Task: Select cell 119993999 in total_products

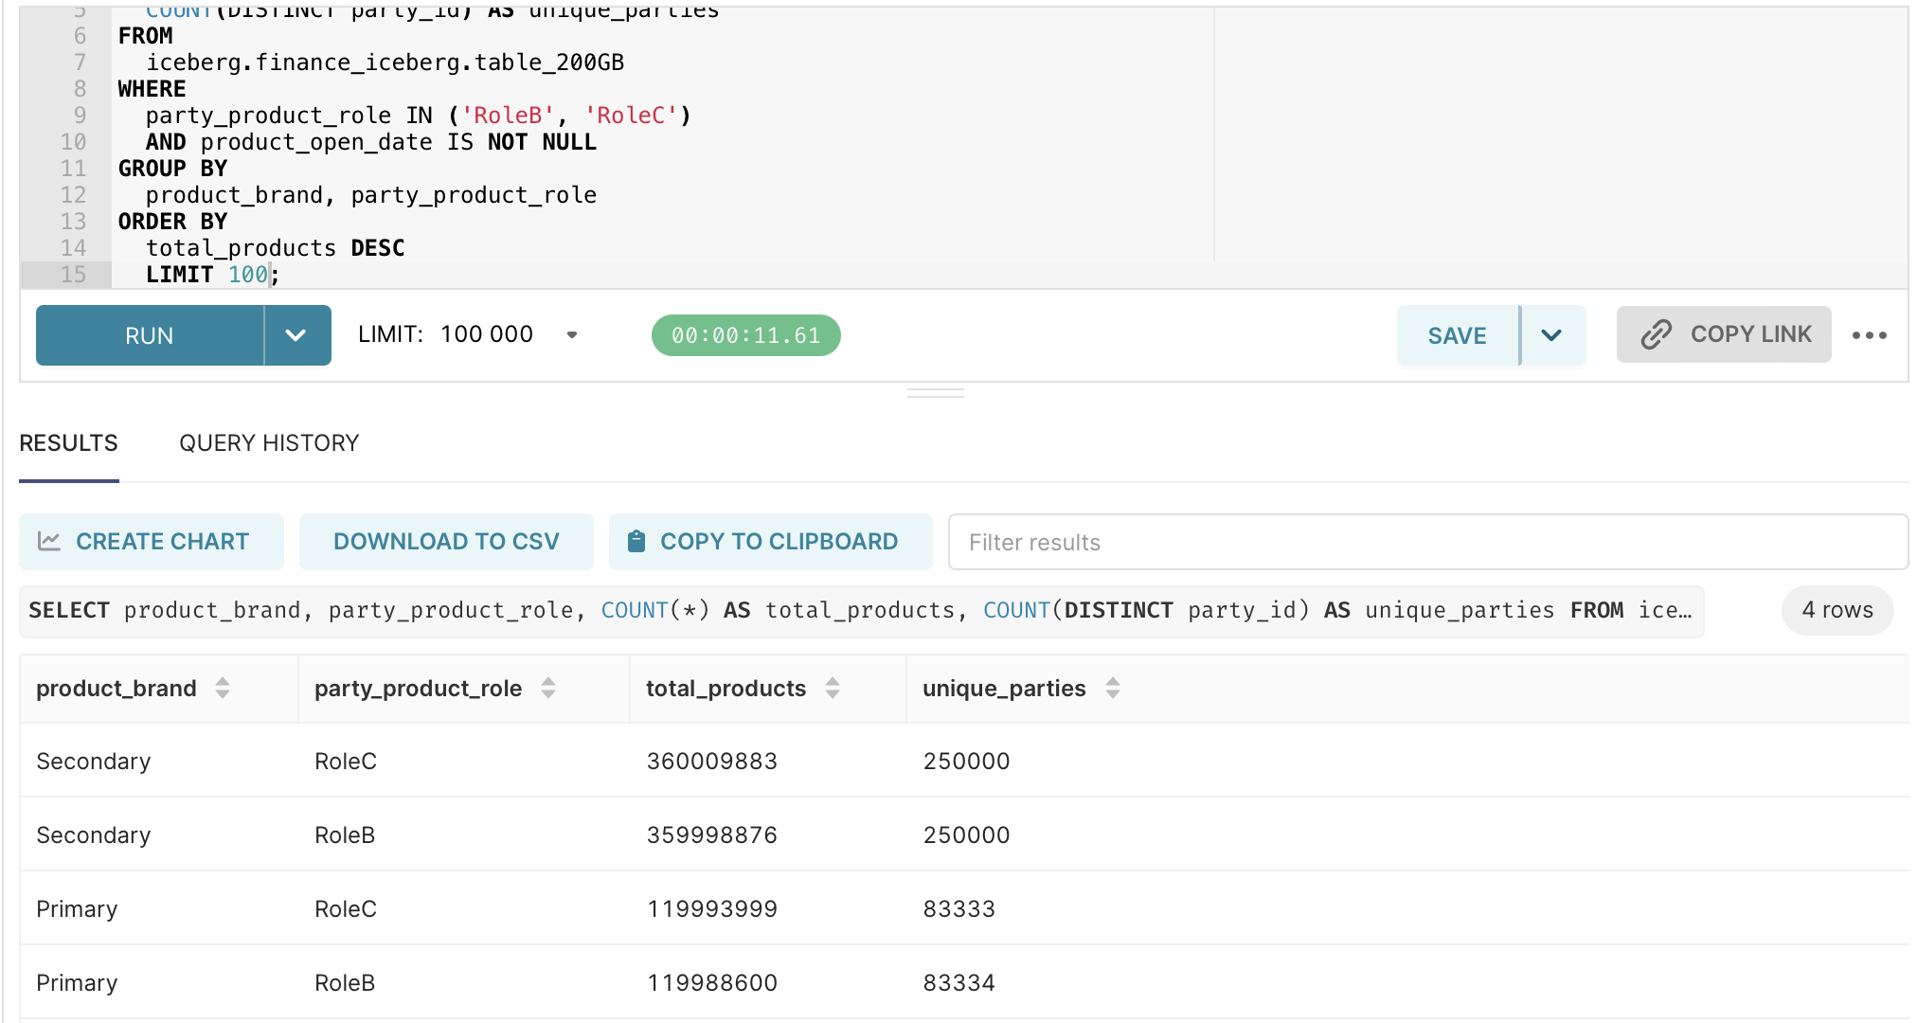Action: tap(712, 909)
